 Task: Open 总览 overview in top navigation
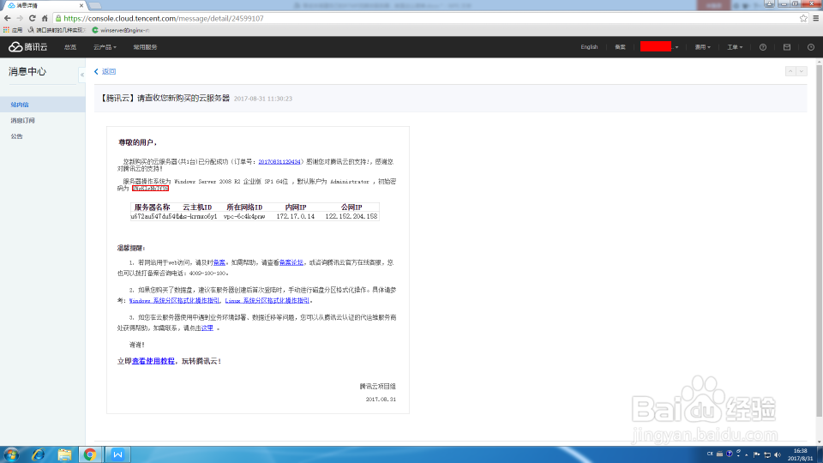tap(70, 47)
